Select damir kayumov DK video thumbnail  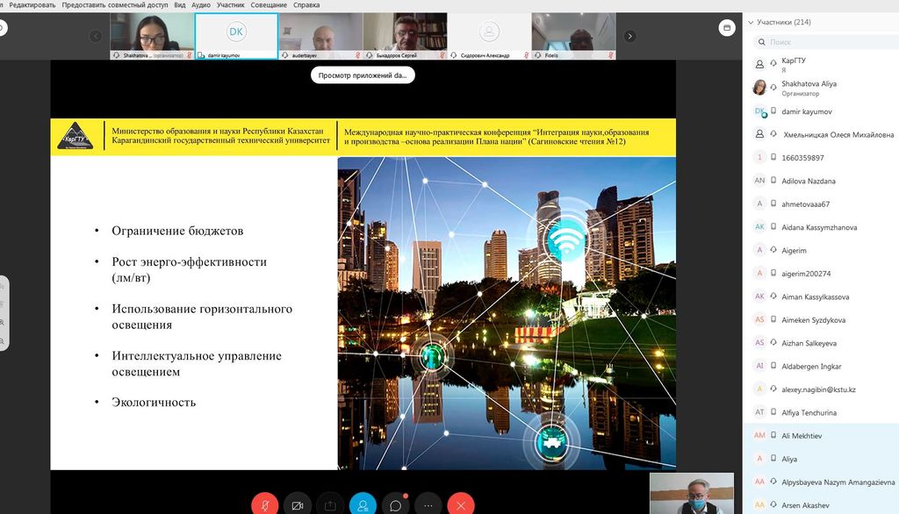point(236,36)
